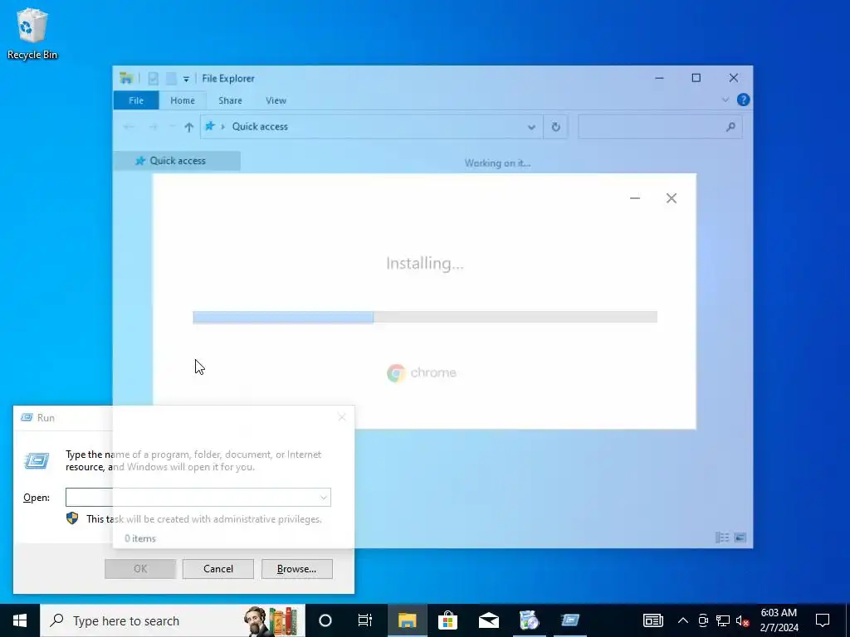Open the File tab in File Explorer

tap(136, 100)
